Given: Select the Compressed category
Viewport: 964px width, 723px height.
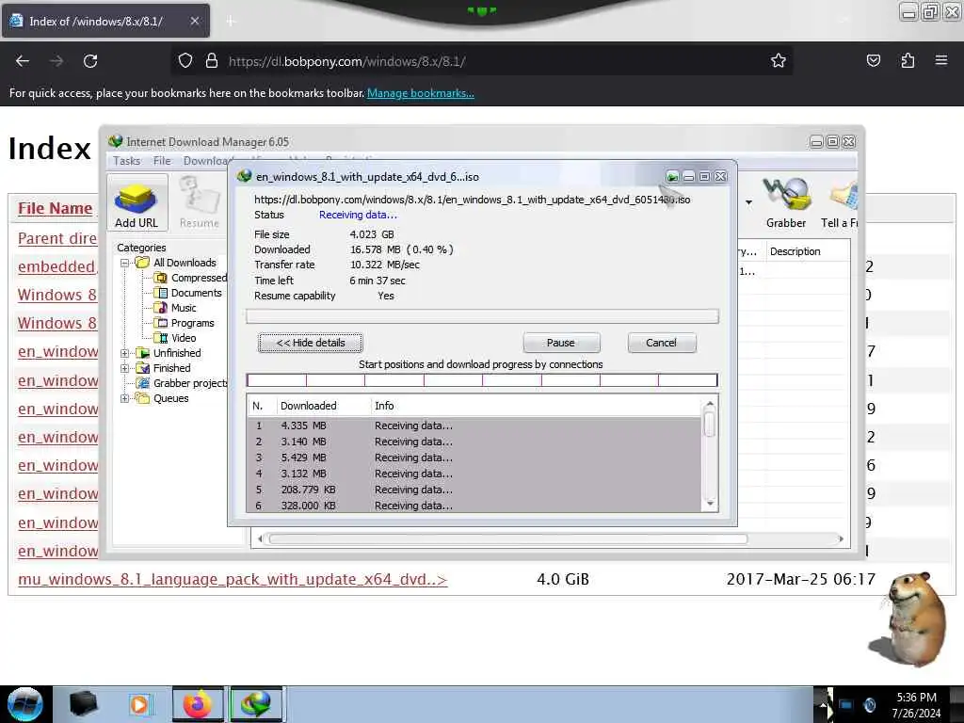Looking at the screenshot, I should click(x=190, y=278).
